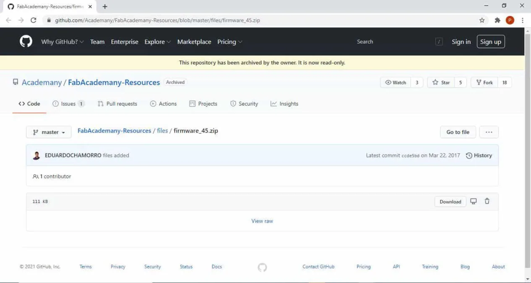
Task: Reload the page with refresh icon
Action: click(34, 20)
